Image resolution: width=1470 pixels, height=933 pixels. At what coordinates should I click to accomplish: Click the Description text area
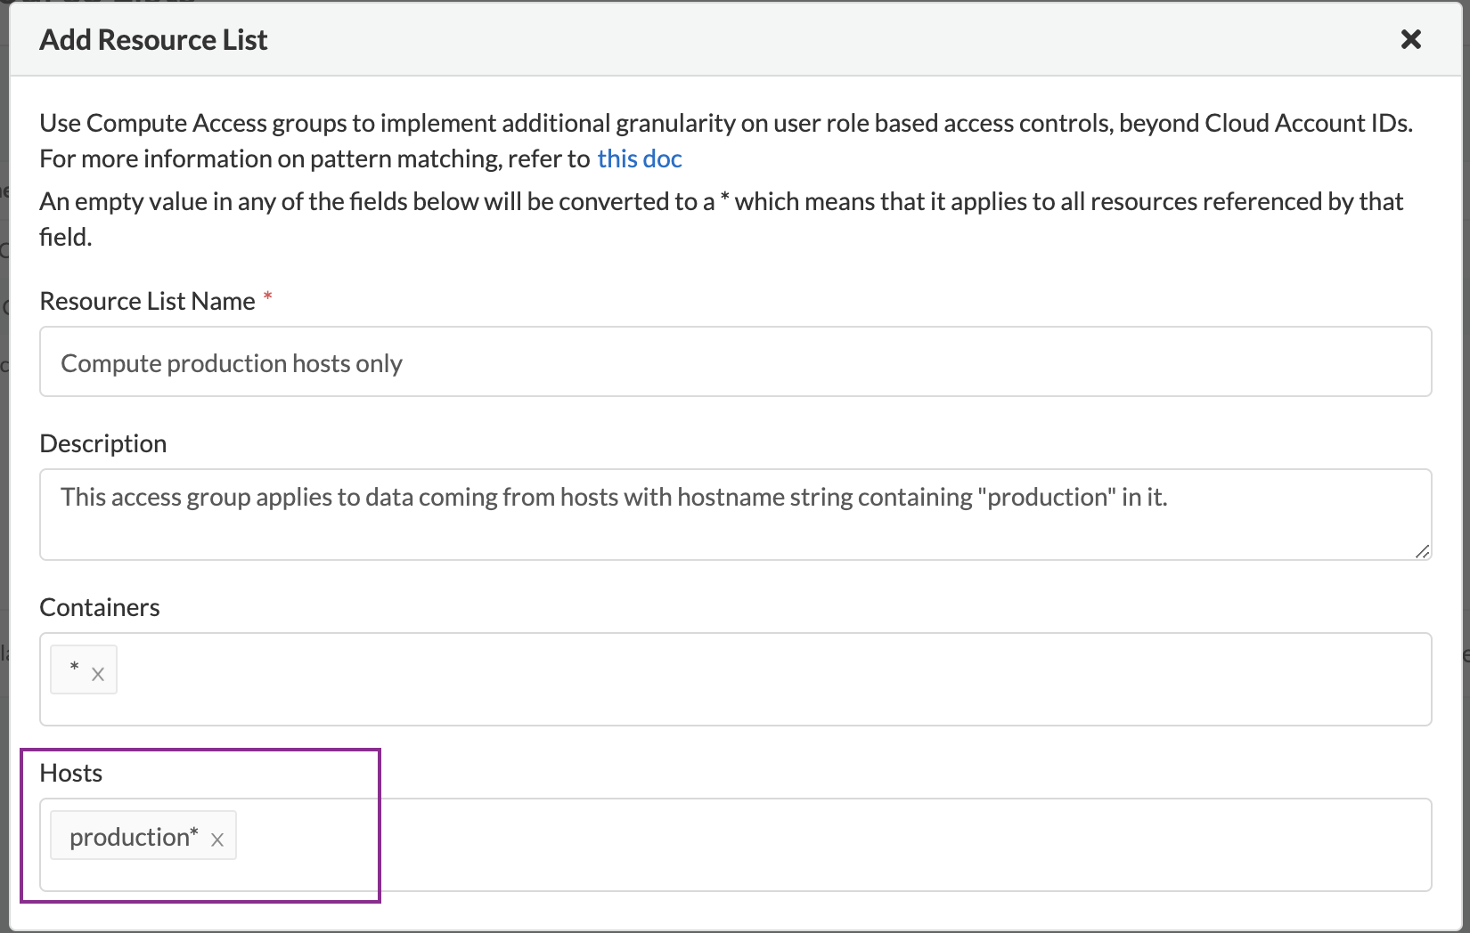(x=735, y=515)
